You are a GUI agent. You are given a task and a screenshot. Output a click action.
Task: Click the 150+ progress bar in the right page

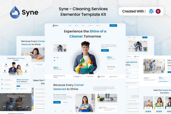click(164, 82)
